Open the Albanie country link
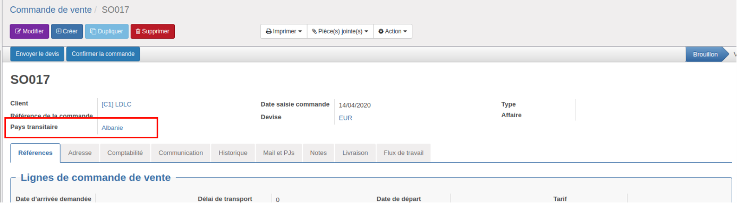The width and height of the screenshot is (737, 203). [x=112, y=128]
